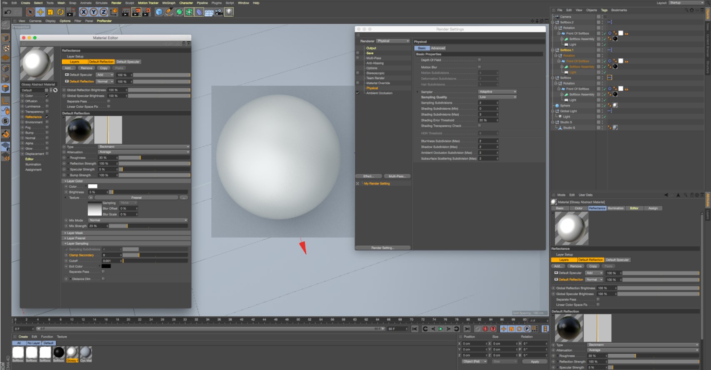Viewport: 711px width, 370px height.
Task: Toggle the X axis lock
Action: click(x=83, y=12)
